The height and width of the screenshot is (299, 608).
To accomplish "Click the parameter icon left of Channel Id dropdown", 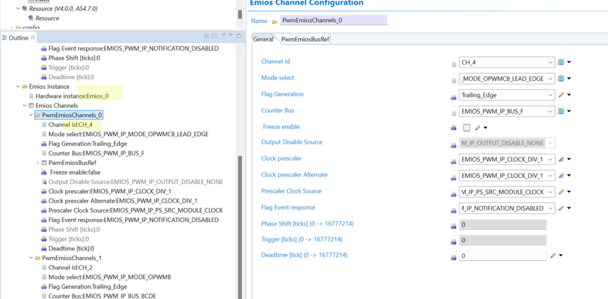I will point(454,64).
